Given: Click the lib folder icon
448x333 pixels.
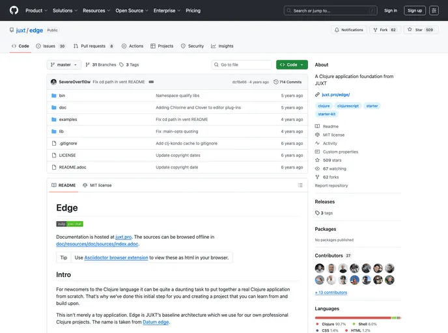Looking at the screenshot, I should 53,131.
